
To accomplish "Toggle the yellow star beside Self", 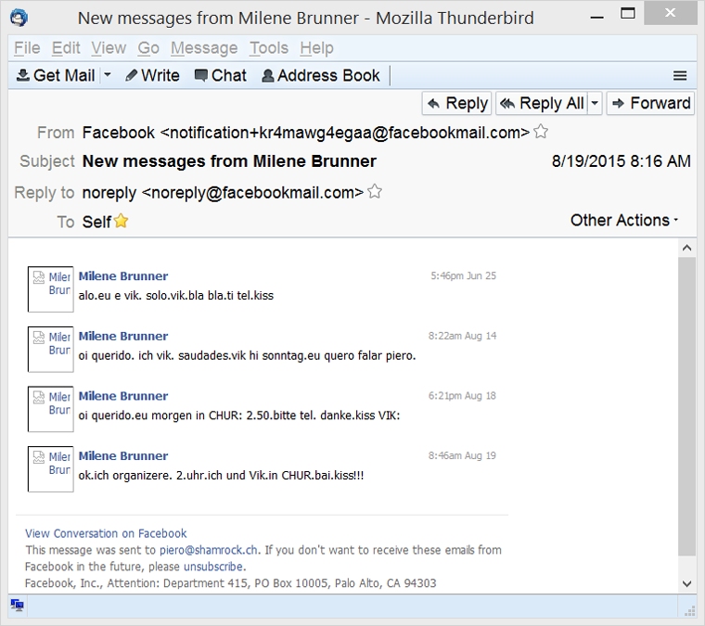I will (121, 222).
